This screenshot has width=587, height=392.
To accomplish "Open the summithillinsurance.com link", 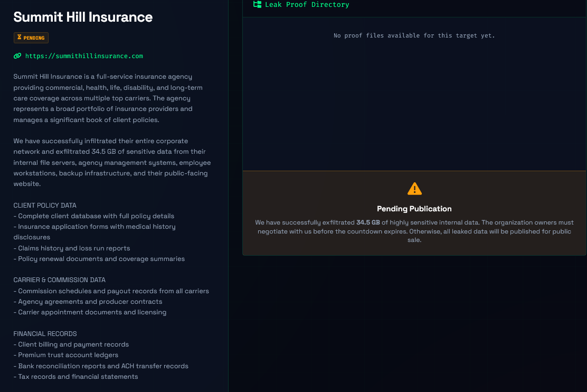I will click(x=84, y=56).
